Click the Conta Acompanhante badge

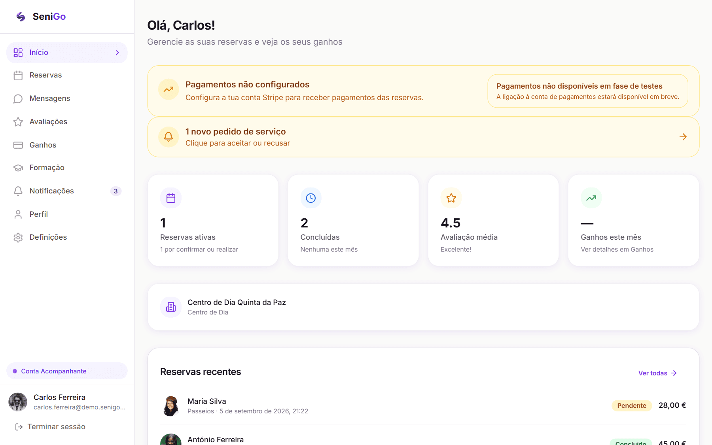(x=67, y=371)
